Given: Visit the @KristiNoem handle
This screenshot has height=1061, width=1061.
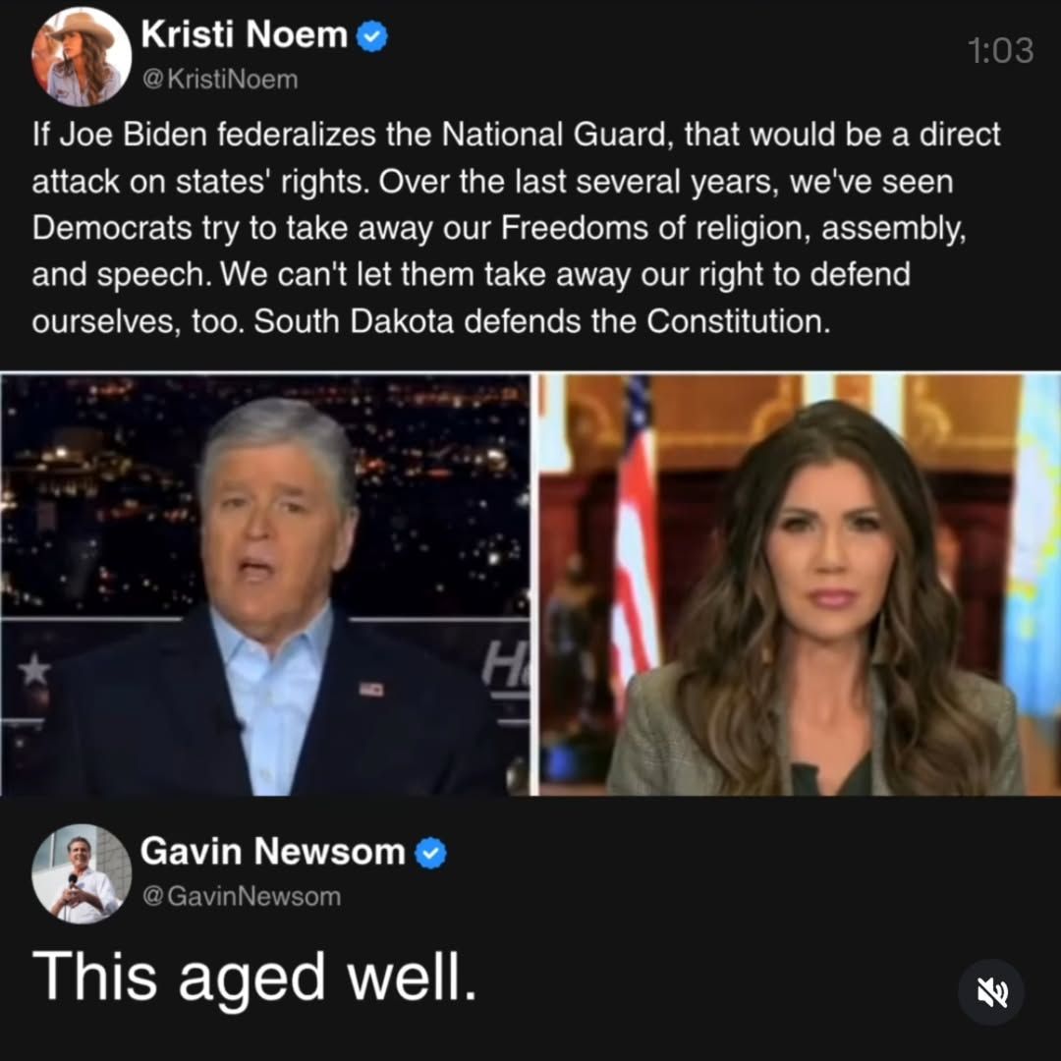Looking at the screenshot, I should coord(220,80).
